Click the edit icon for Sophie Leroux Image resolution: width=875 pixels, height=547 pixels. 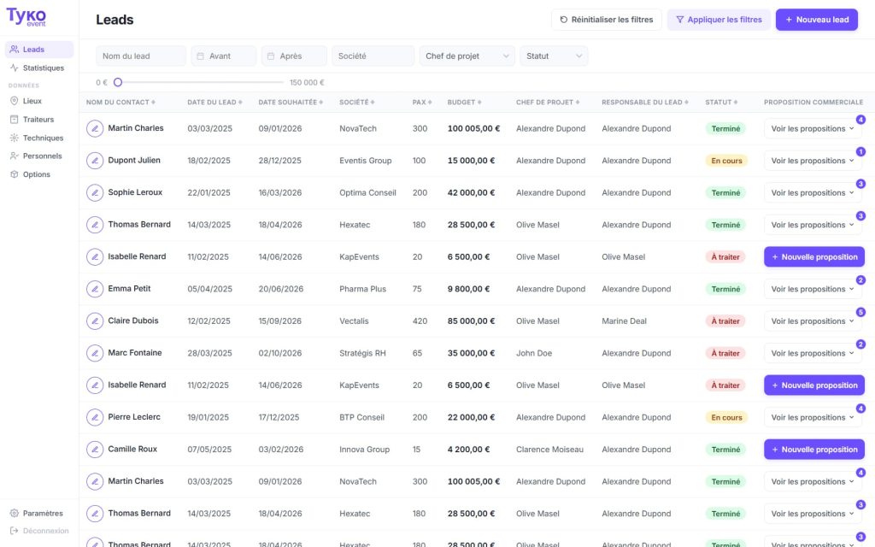(95, 193)
